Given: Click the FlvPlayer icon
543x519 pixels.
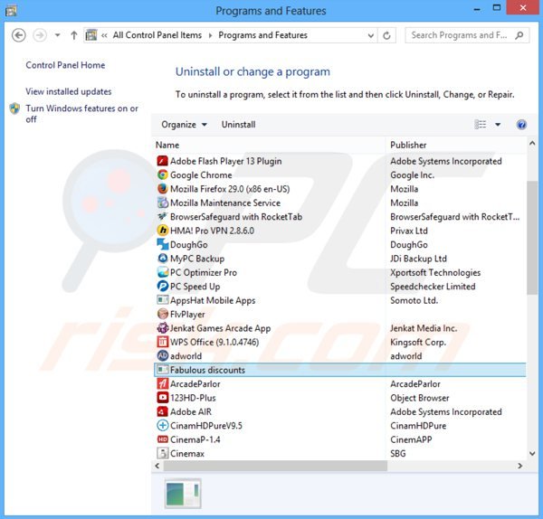Looking at the screenshot, I should pos(162,314).
